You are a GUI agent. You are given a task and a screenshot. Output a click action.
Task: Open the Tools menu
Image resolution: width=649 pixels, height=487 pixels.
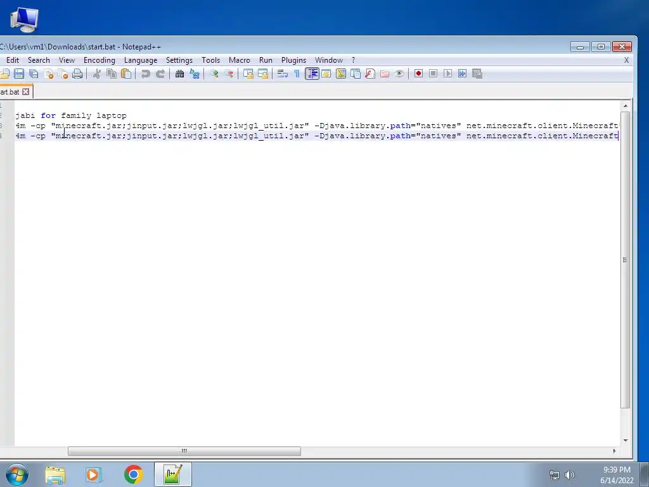pos(210,60)
